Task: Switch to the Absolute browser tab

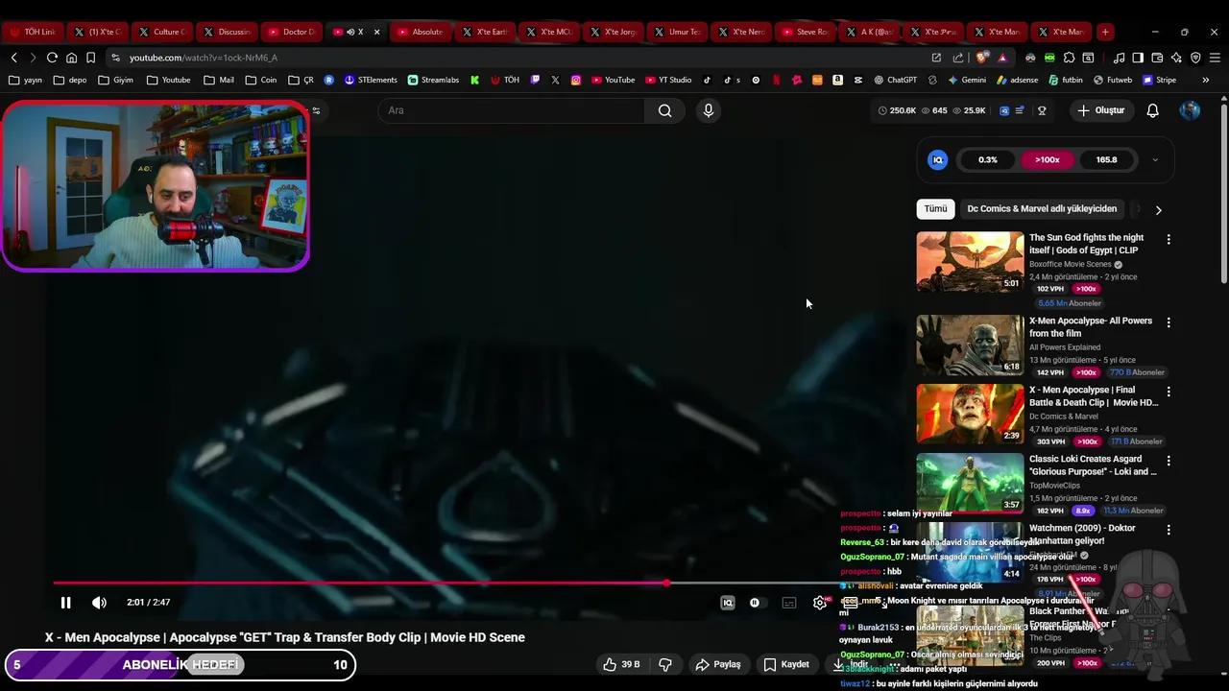Action: (x=420, y=32)
